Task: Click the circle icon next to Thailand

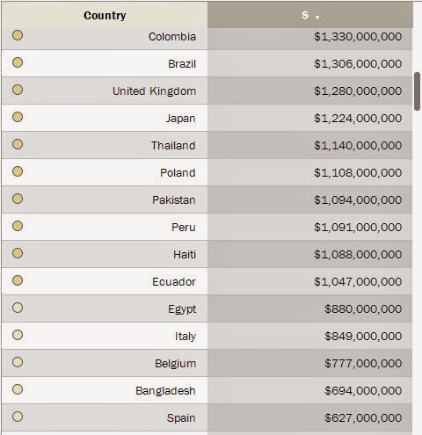Action: 18,144
